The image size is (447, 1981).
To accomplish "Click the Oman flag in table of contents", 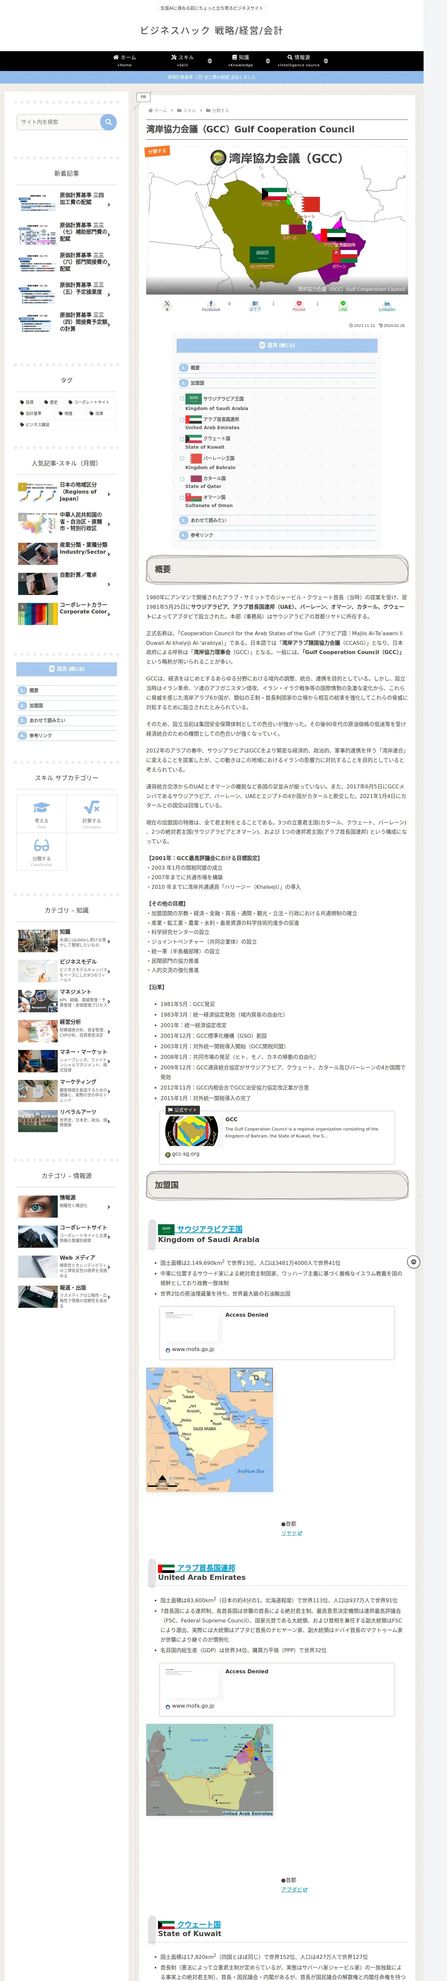I will [x=194, y=498].
